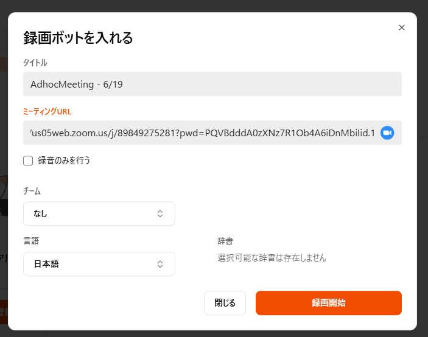The height and width of the screenshot is (337, 428).
Task: Click the blue Zoom camera icon
Action: (x=387, y=133)
